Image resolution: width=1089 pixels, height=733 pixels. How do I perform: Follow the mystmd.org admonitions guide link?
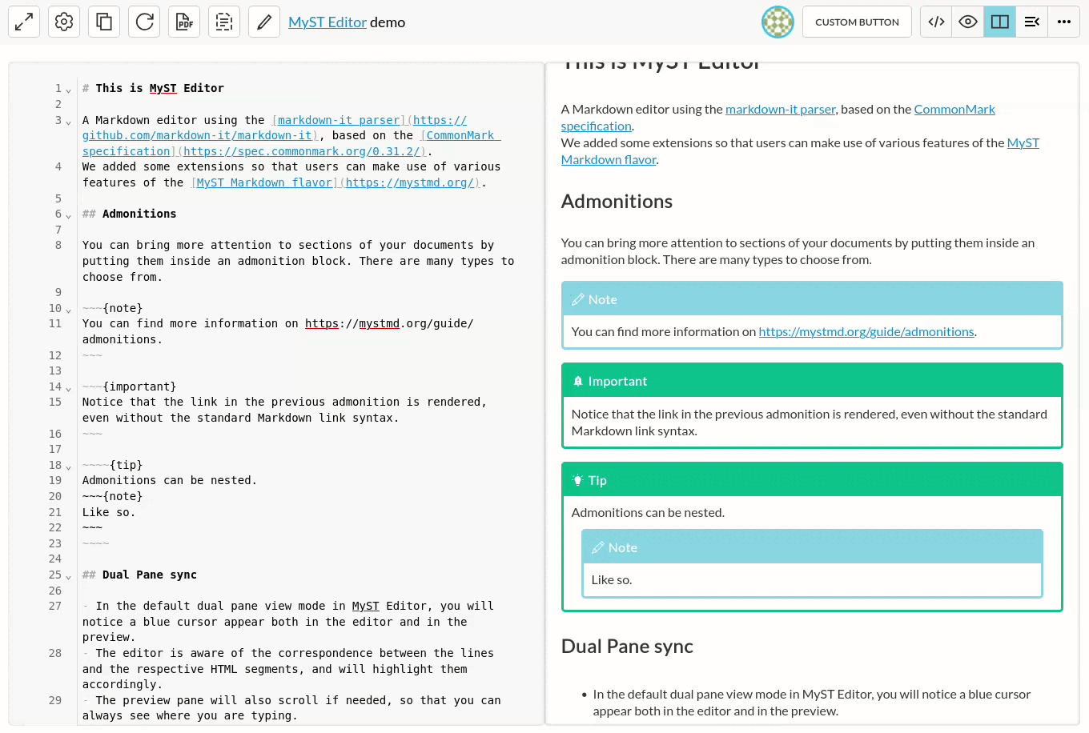(x=866, y=331)
